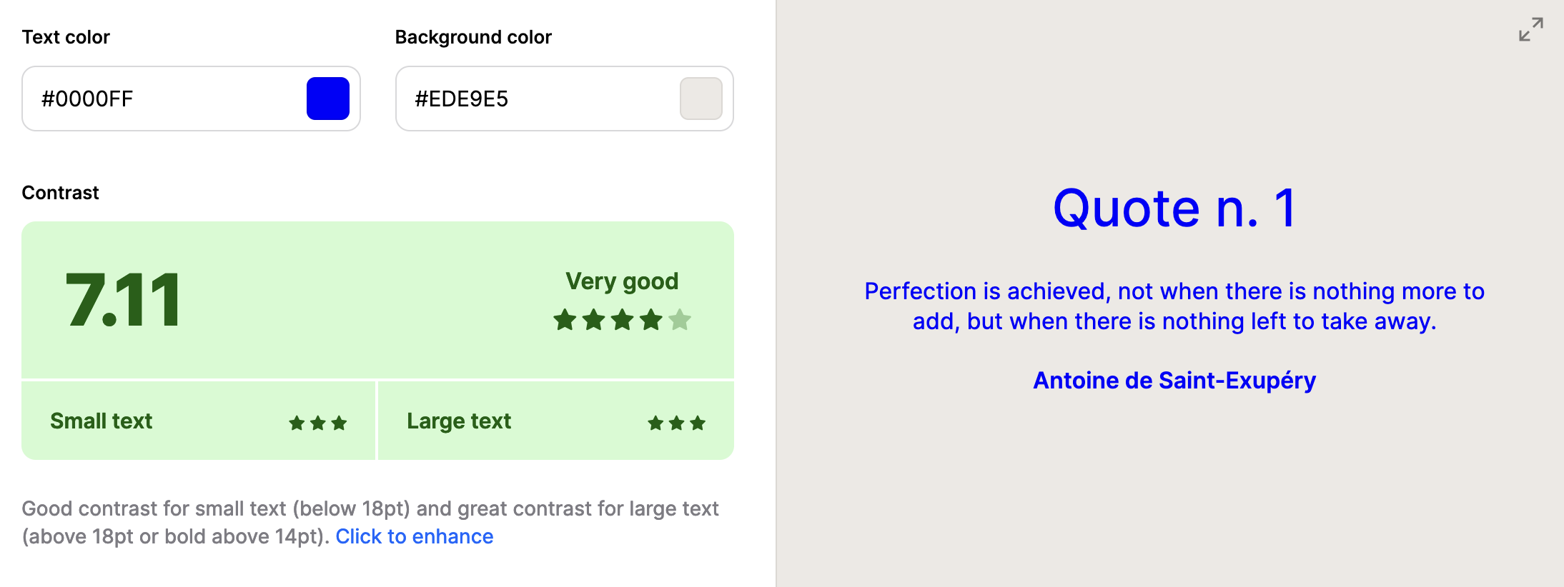Click the Small text three-star rating

point(318,423)
